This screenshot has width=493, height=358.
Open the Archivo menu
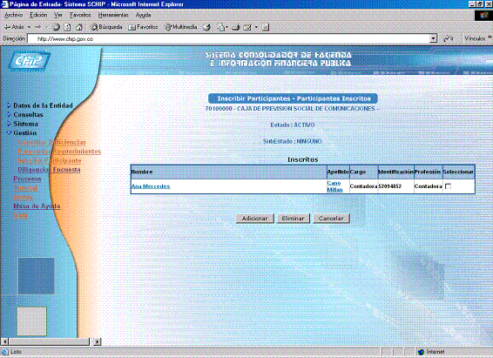pos(14,15)
